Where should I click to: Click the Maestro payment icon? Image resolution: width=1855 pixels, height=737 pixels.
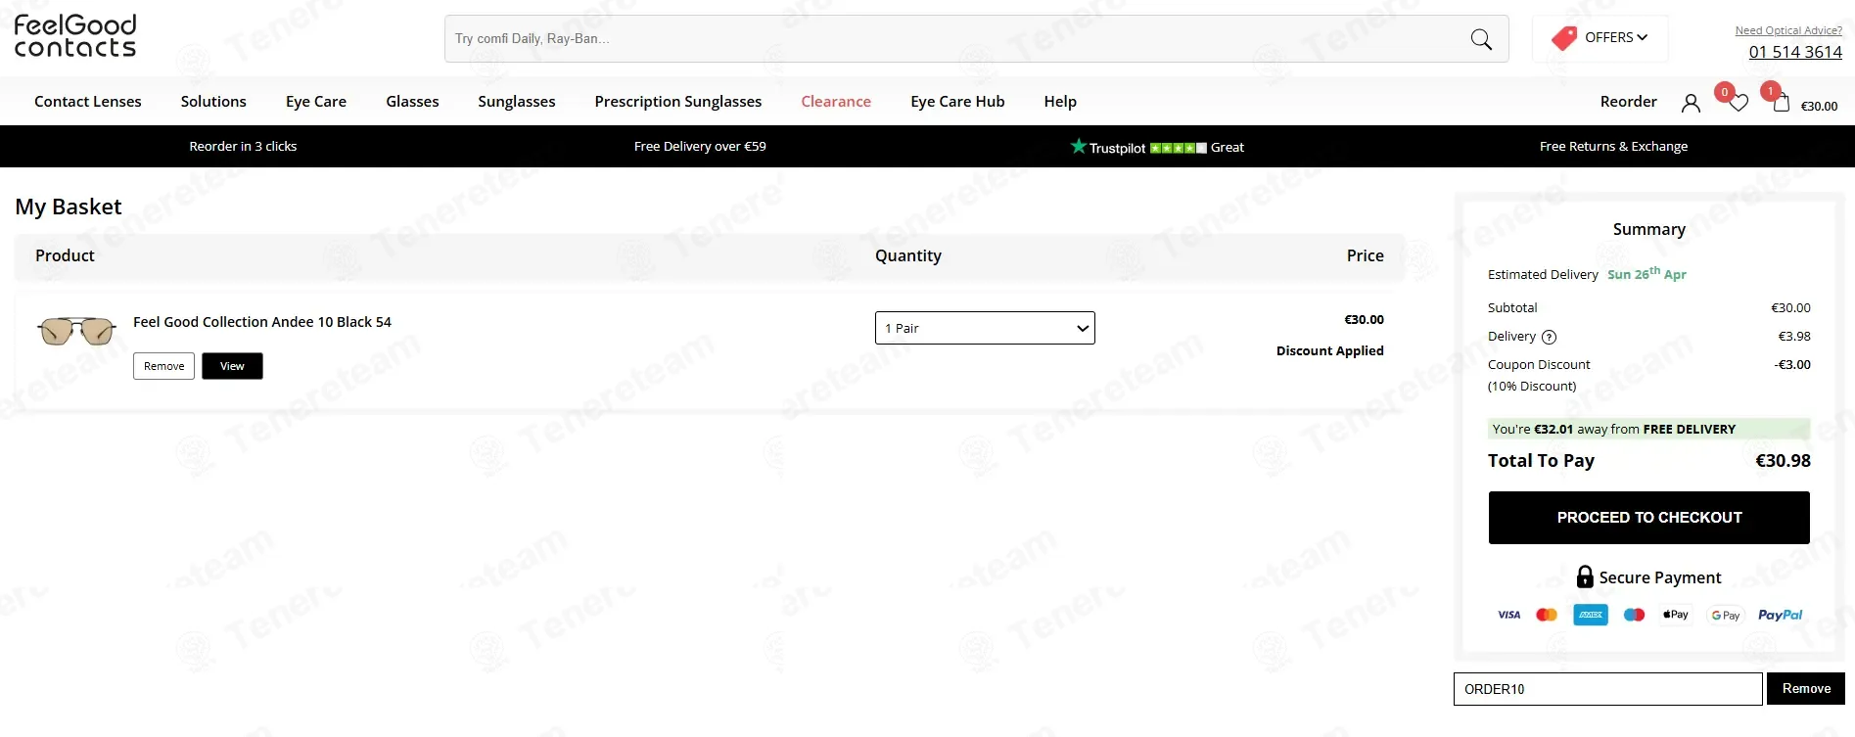[x=1635, y=615]
